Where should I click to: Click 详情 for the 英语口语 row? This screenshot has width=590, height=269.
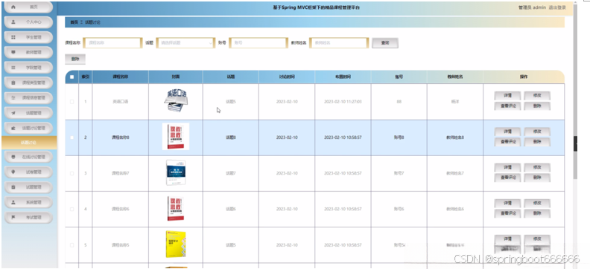click(x=507, y=96)
